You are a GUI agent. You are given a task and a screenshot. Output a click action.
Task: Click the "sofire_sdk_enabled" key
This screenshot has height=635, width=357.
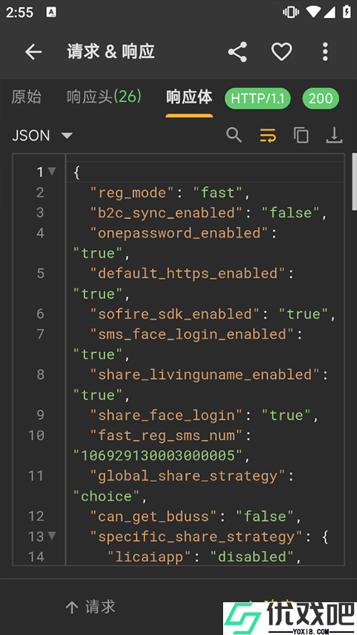tap(176, 314)
